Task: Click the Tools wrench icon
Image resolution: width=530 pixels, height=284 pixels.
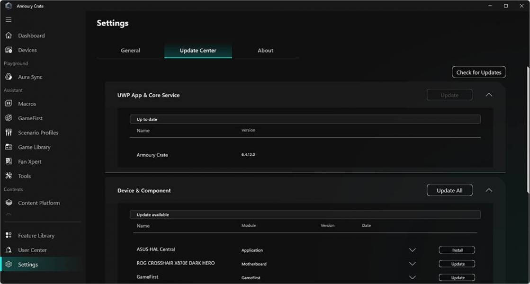Action: pyautogui.click(x=9, y=176)
